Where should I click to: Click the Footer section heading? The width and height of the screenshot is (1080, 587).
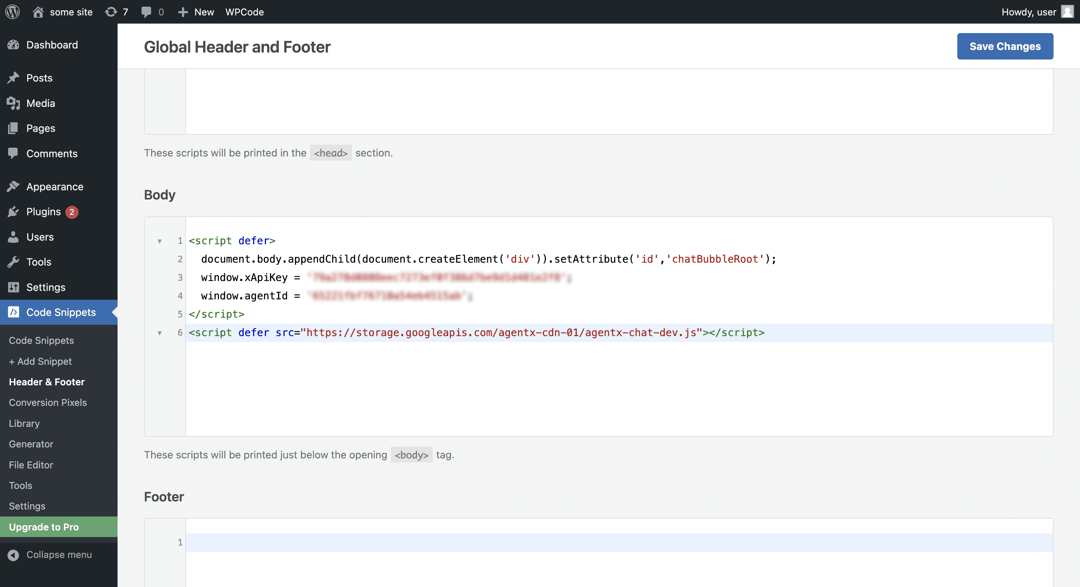tap(164, 497)
